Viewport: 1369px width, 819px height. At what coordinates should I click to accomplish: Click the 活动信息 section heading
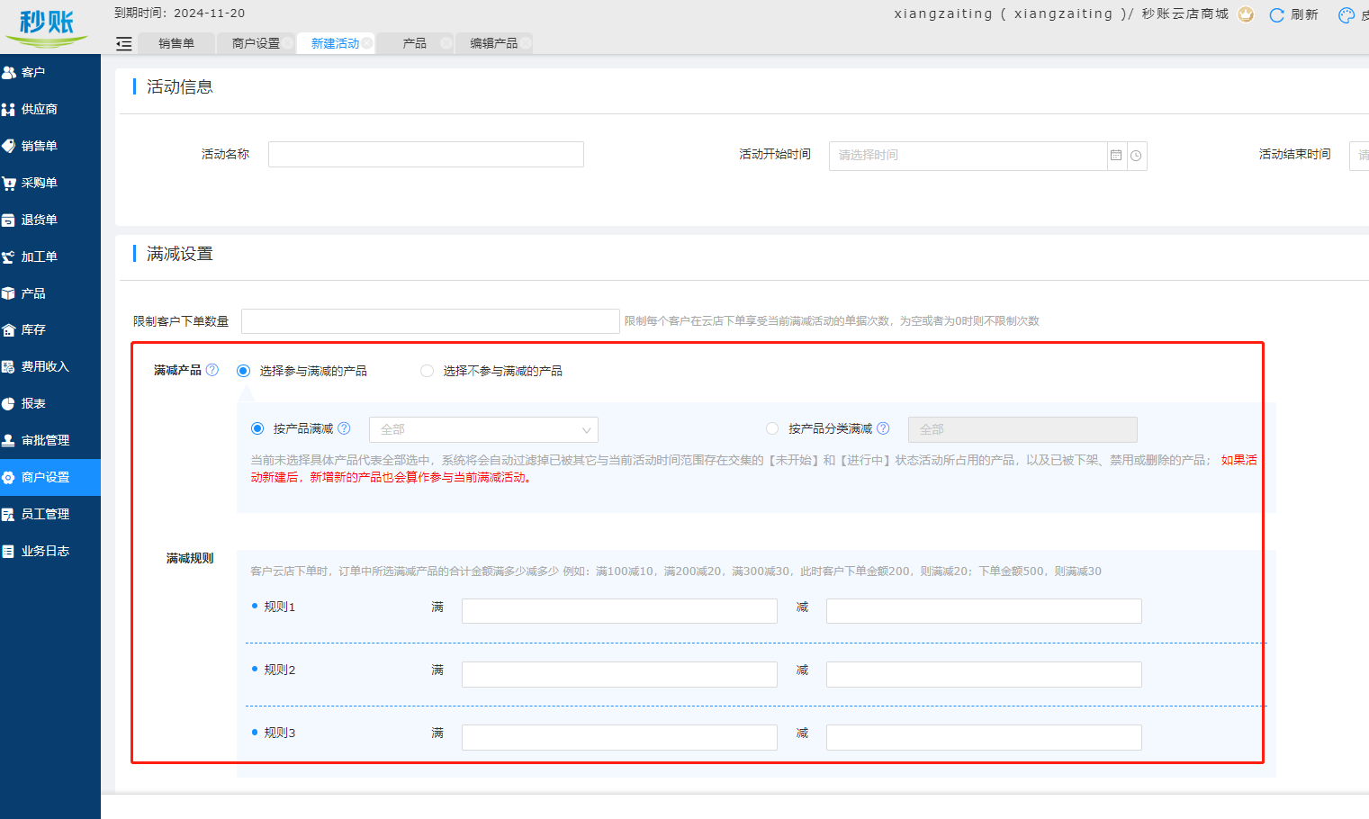coord(180,86)
